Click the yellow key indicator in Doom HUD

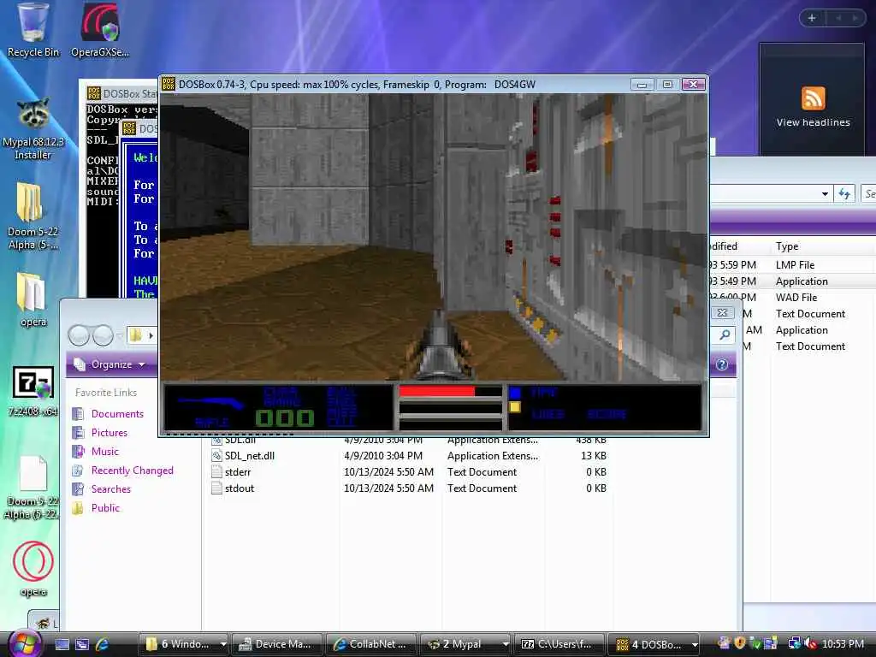(x=515, y=406)
